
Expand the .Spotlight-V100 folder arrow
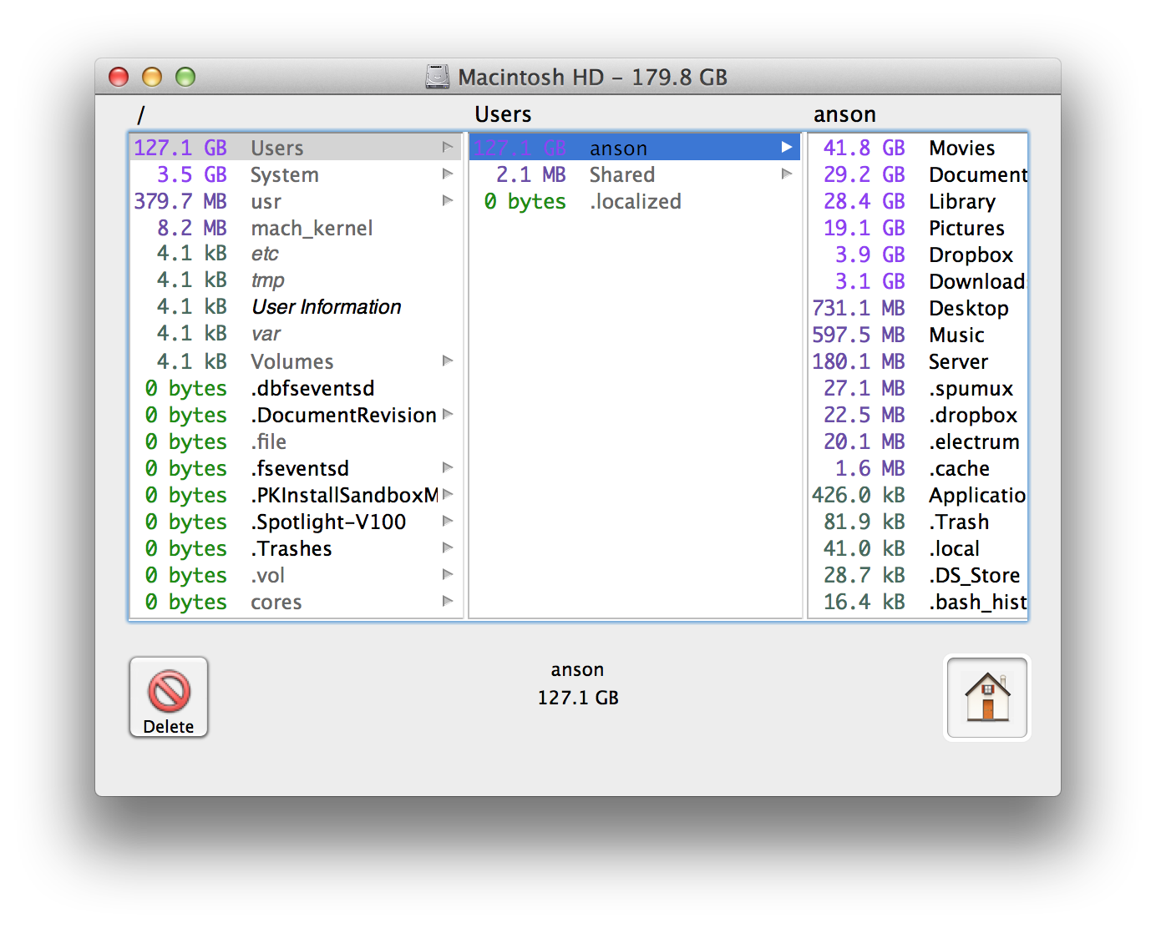pos(448,521)
